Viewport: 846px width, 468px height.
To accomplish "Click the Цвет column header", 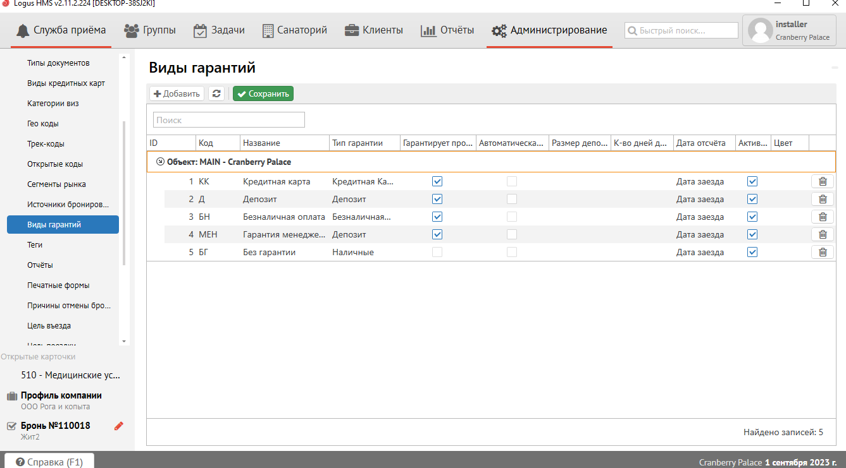I will 789,143.
